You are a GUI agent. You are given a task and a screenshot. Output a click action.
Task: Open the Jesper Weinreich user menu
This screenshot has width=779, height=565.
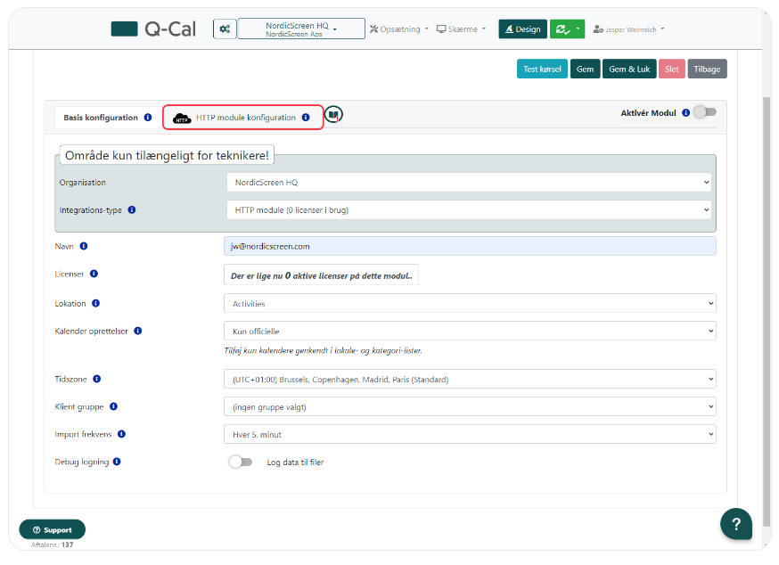point(628,29)
